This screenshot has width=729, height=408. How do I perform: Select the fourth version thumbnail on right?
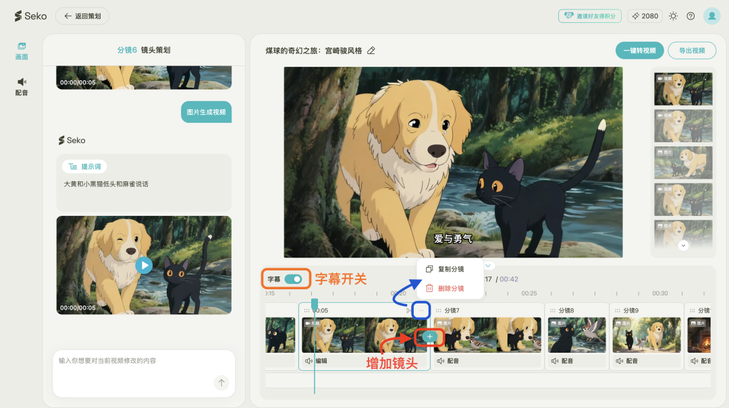(x=683, y=200)
